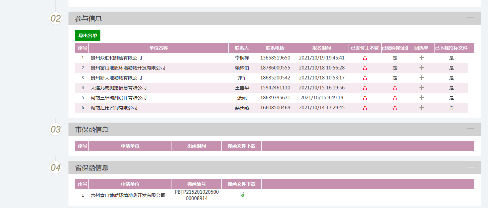Click phone number 13658519650
Image resolution: width=488 pixels, height=208 pixels.
tap(275, 58)
